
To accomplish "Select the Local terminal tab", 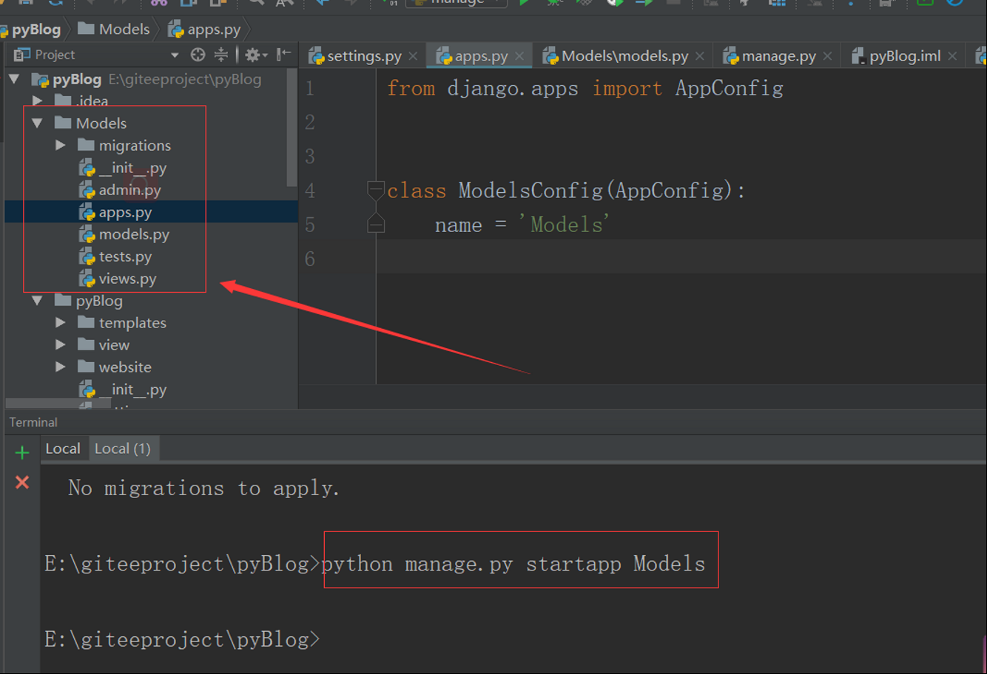I will point(63,449).
